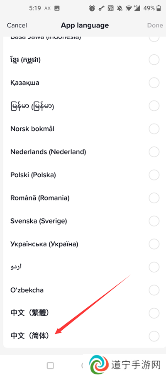Screen dimensions: 166x375
Task: Choose the Nederlands (Nederland) radio button
Action: coord(154,152)
